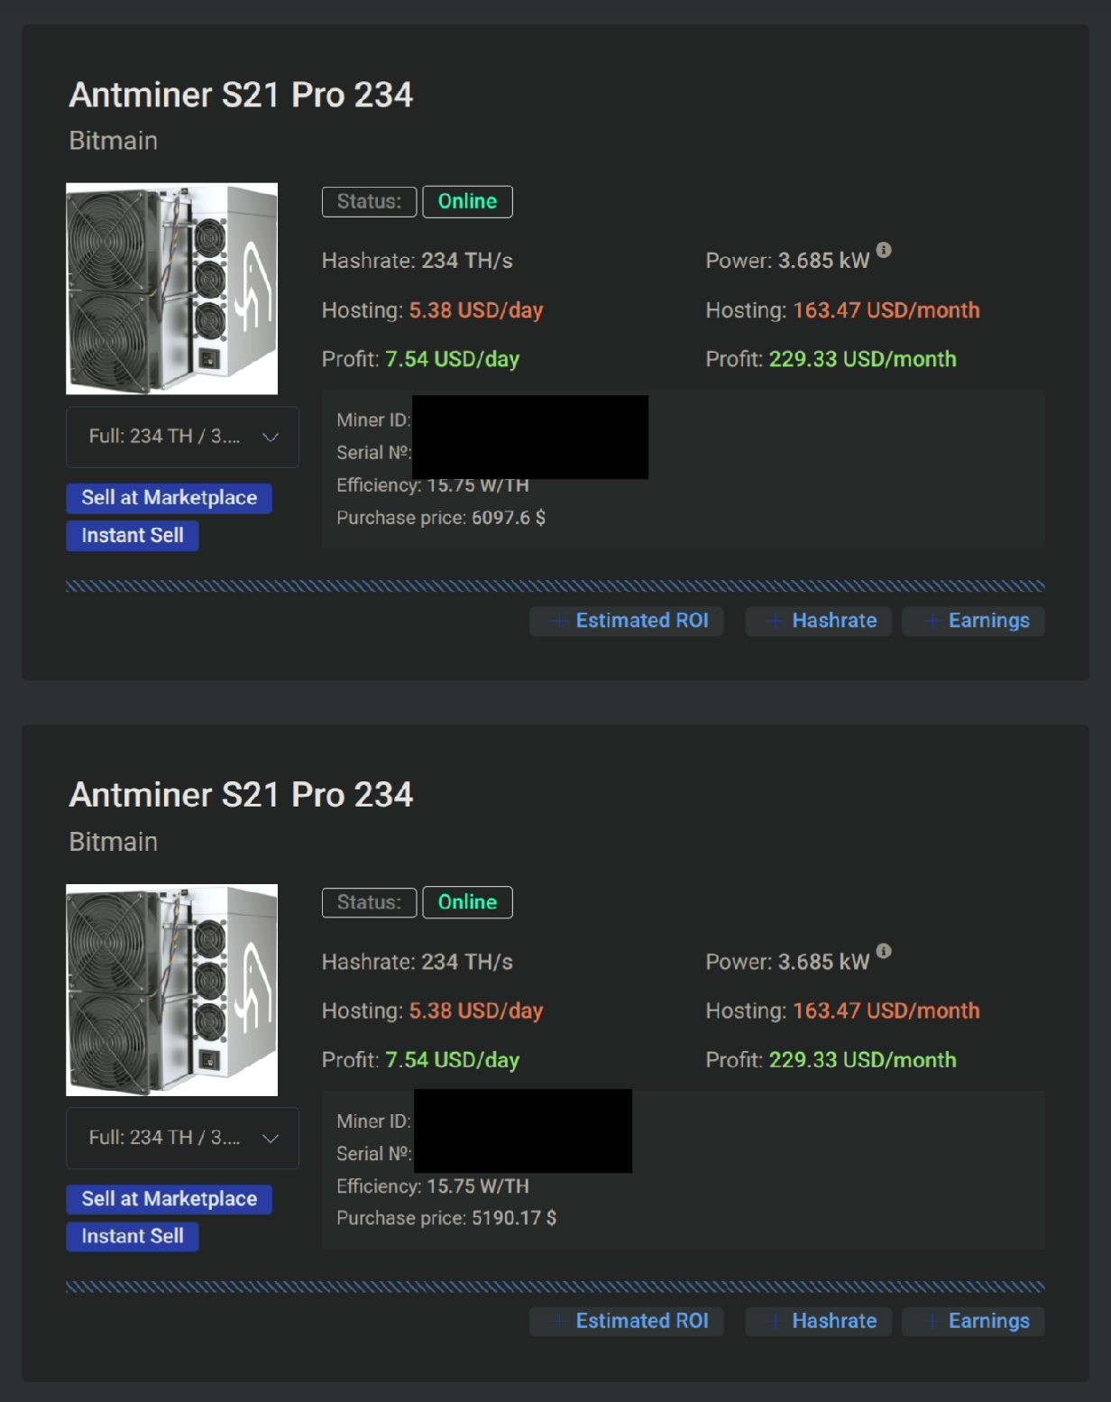Open Estimated ROI for the first miner
The height and width of the screenshot is (1402, 1111).
click(x=627, y=621)
